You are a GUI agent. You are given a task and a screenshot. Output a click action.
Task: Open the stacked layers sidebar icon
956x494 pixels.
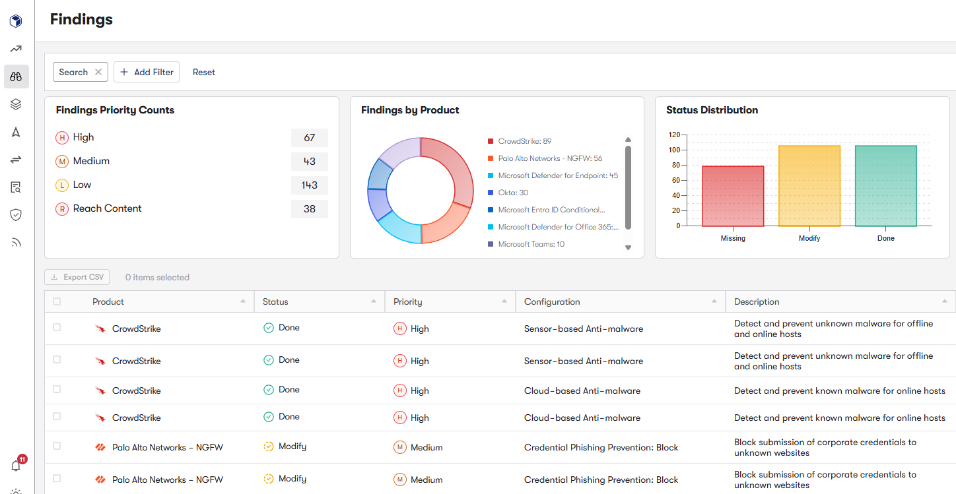click(x=16, y=104)
